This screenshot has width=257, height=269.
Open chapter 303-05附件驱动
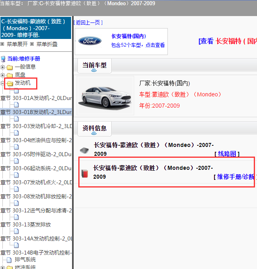[36, 155]
